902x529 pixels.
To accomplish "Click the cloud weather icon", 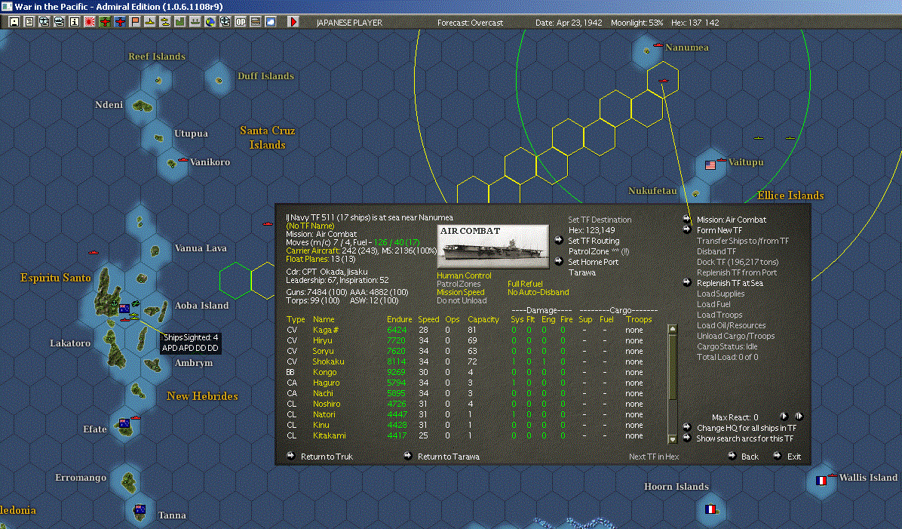I will pos(270,22).
